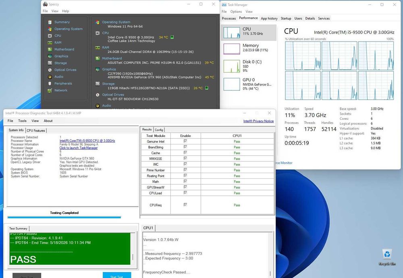Viewport: 403px width, 278px height.
Task: Toggle Cache test checkbox
Action: 185,153
